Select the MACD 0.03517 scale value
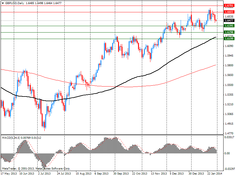This screenshot has width=235, height=176. coord(229,137)
